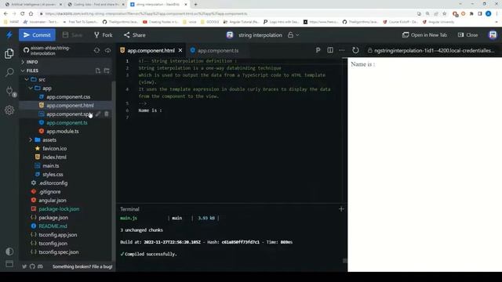Open the search panel in sidebar
Image resolution: width=502 pixels, height=282 pixels.
click(x=9, y=72)
